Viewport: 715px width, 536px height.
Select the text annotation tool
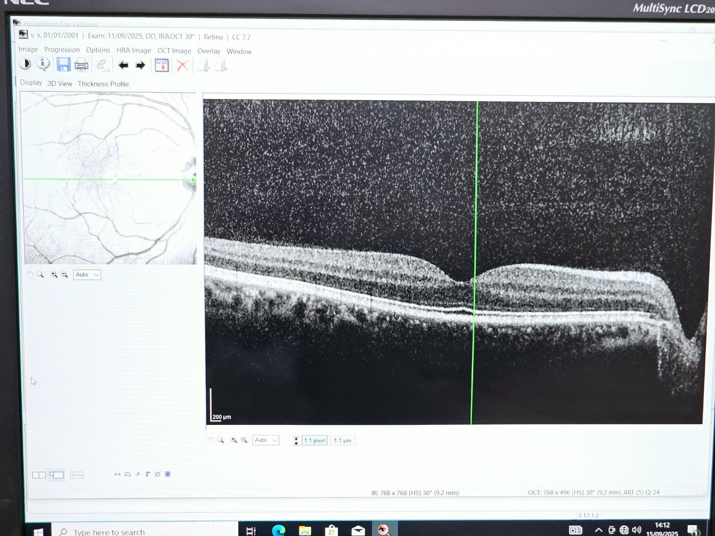(147, 474)
